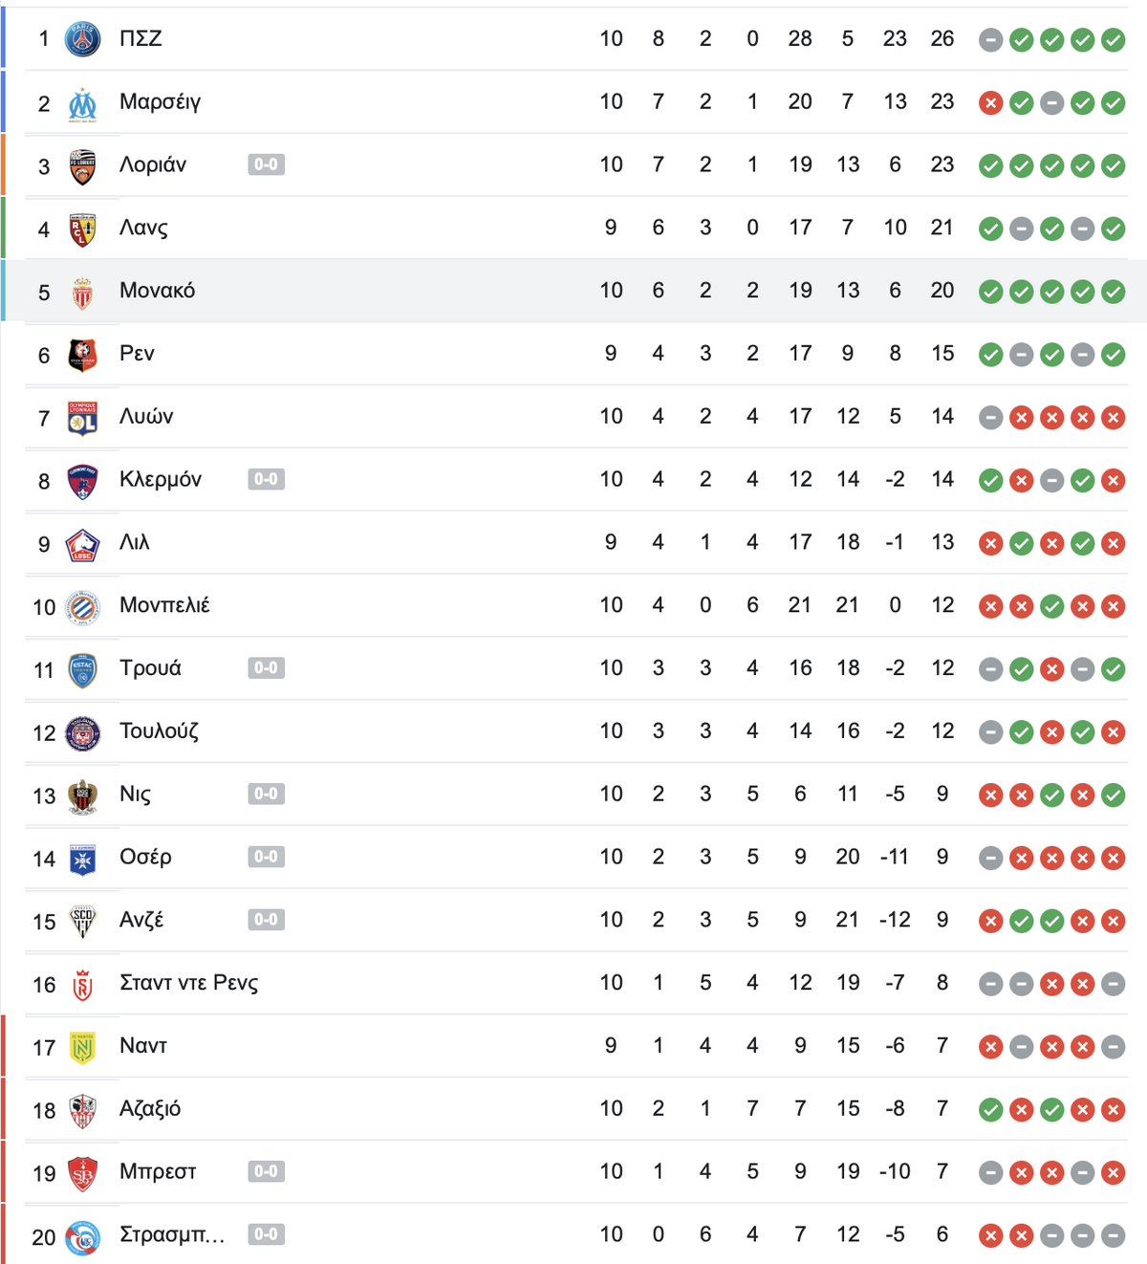Click the Τουλούζ team name
Screen dimensions: 1147x1264
(x=159, y=731)
